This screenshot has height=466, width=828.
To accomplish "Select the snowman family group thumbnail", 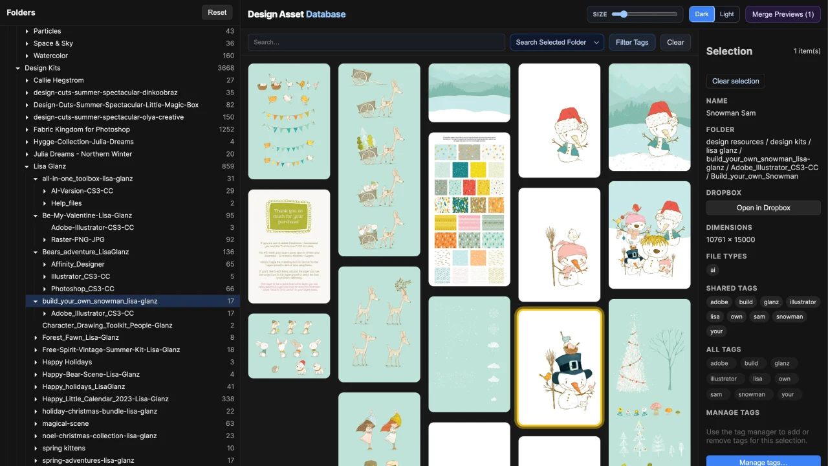I will tap(649, 235).
